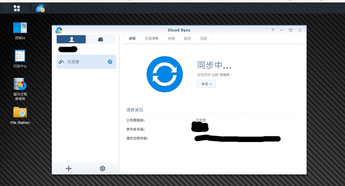Click the 連線資訊 section heading
Viewport: 345px width, 186px height.
[x=135, y=110]
